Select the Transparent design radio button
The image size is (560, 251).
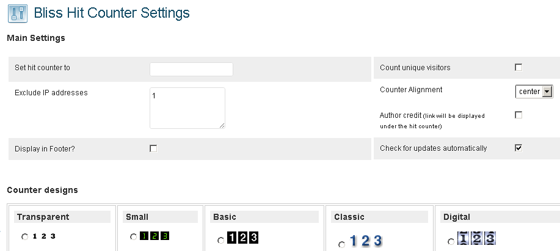click(x=25, y=237)
